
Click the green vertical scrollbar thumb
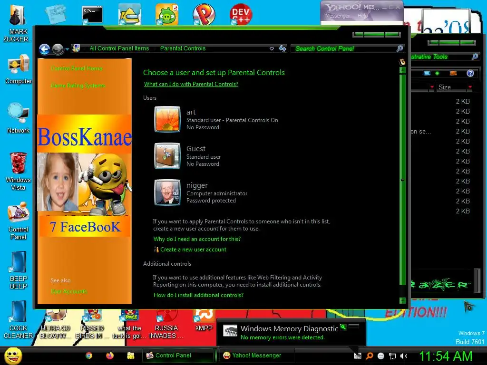402,179
